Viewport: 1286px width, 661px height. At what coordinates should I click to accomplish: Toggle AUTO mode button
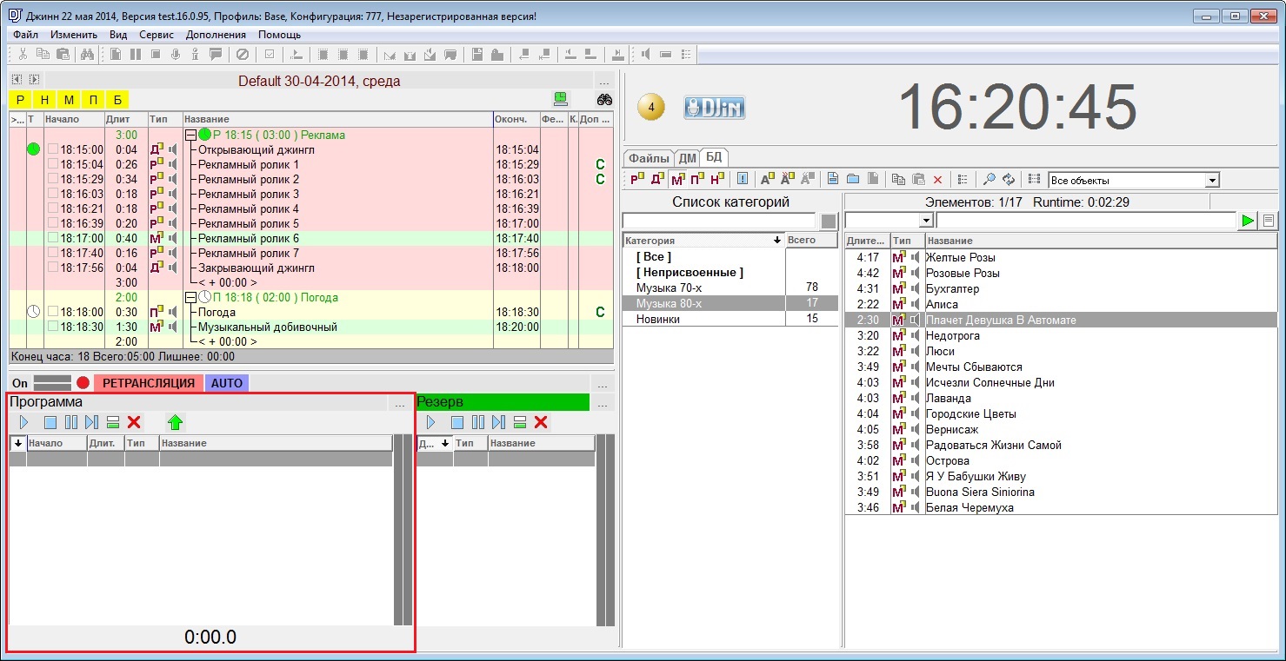pos(227,383)
